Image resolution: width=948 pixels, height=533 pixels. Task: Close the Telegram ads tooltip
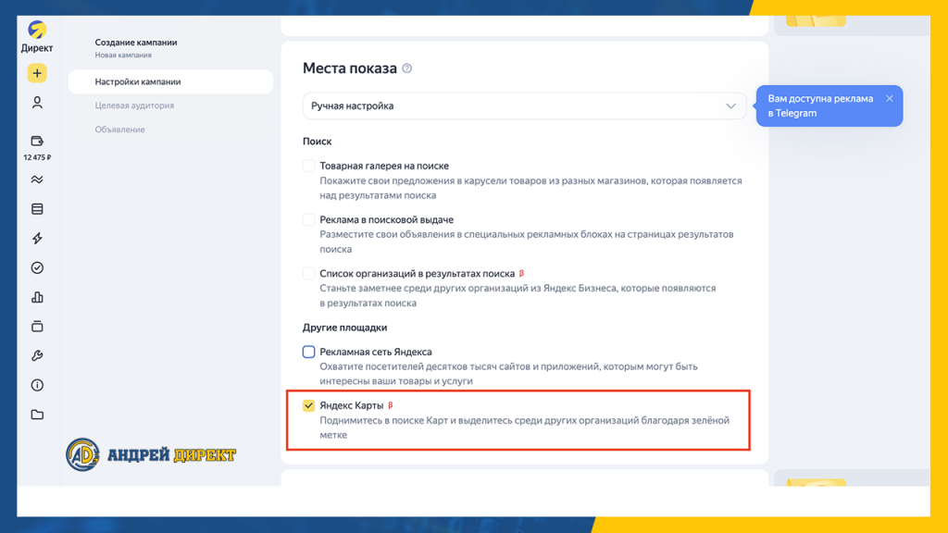click(889, 98)
